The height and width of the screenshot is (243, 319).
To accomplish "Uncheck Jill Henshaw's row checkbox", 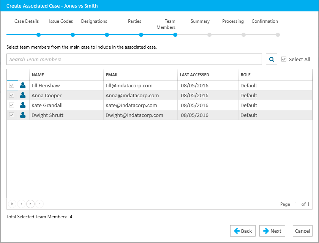I will pyautogui.click(x=12, y=85).
